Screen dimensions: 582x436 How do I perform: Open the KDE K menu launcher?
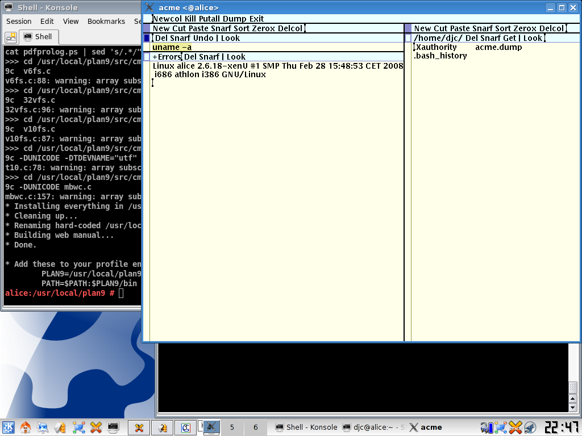point(8,427)
